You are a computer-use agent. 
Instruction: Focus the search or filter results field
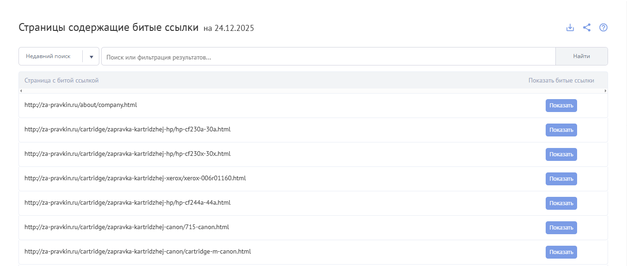[328, 57]
